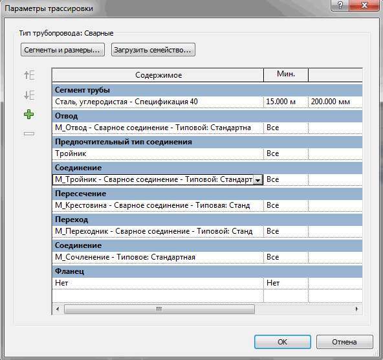This screenshot has width=383, height=360.
Task: Click the Отмена button
Action: [344, 342]
